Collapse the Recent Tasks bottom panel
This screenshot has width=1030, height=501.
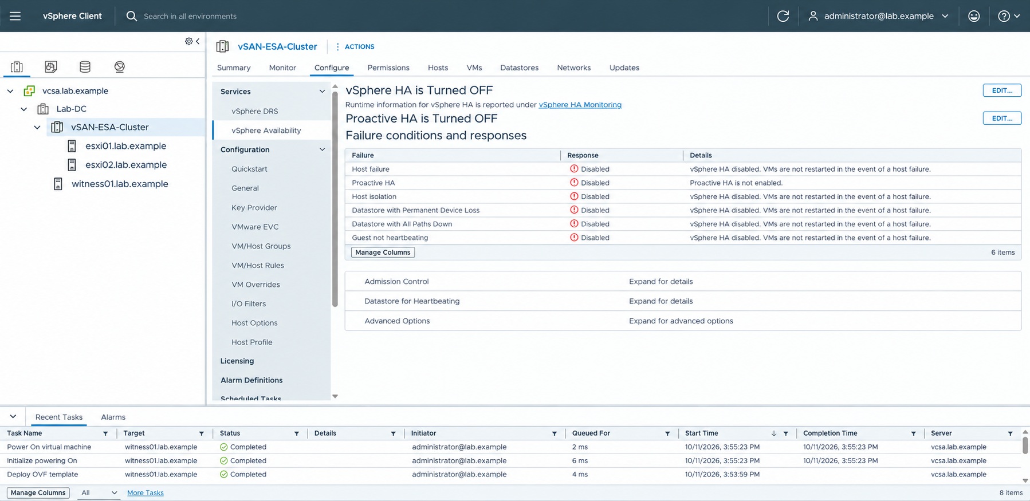[13, 417]
